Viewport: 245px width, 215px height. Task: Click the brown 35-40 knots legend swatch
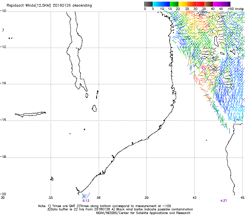pyautogui.click(x=209, y=4)
